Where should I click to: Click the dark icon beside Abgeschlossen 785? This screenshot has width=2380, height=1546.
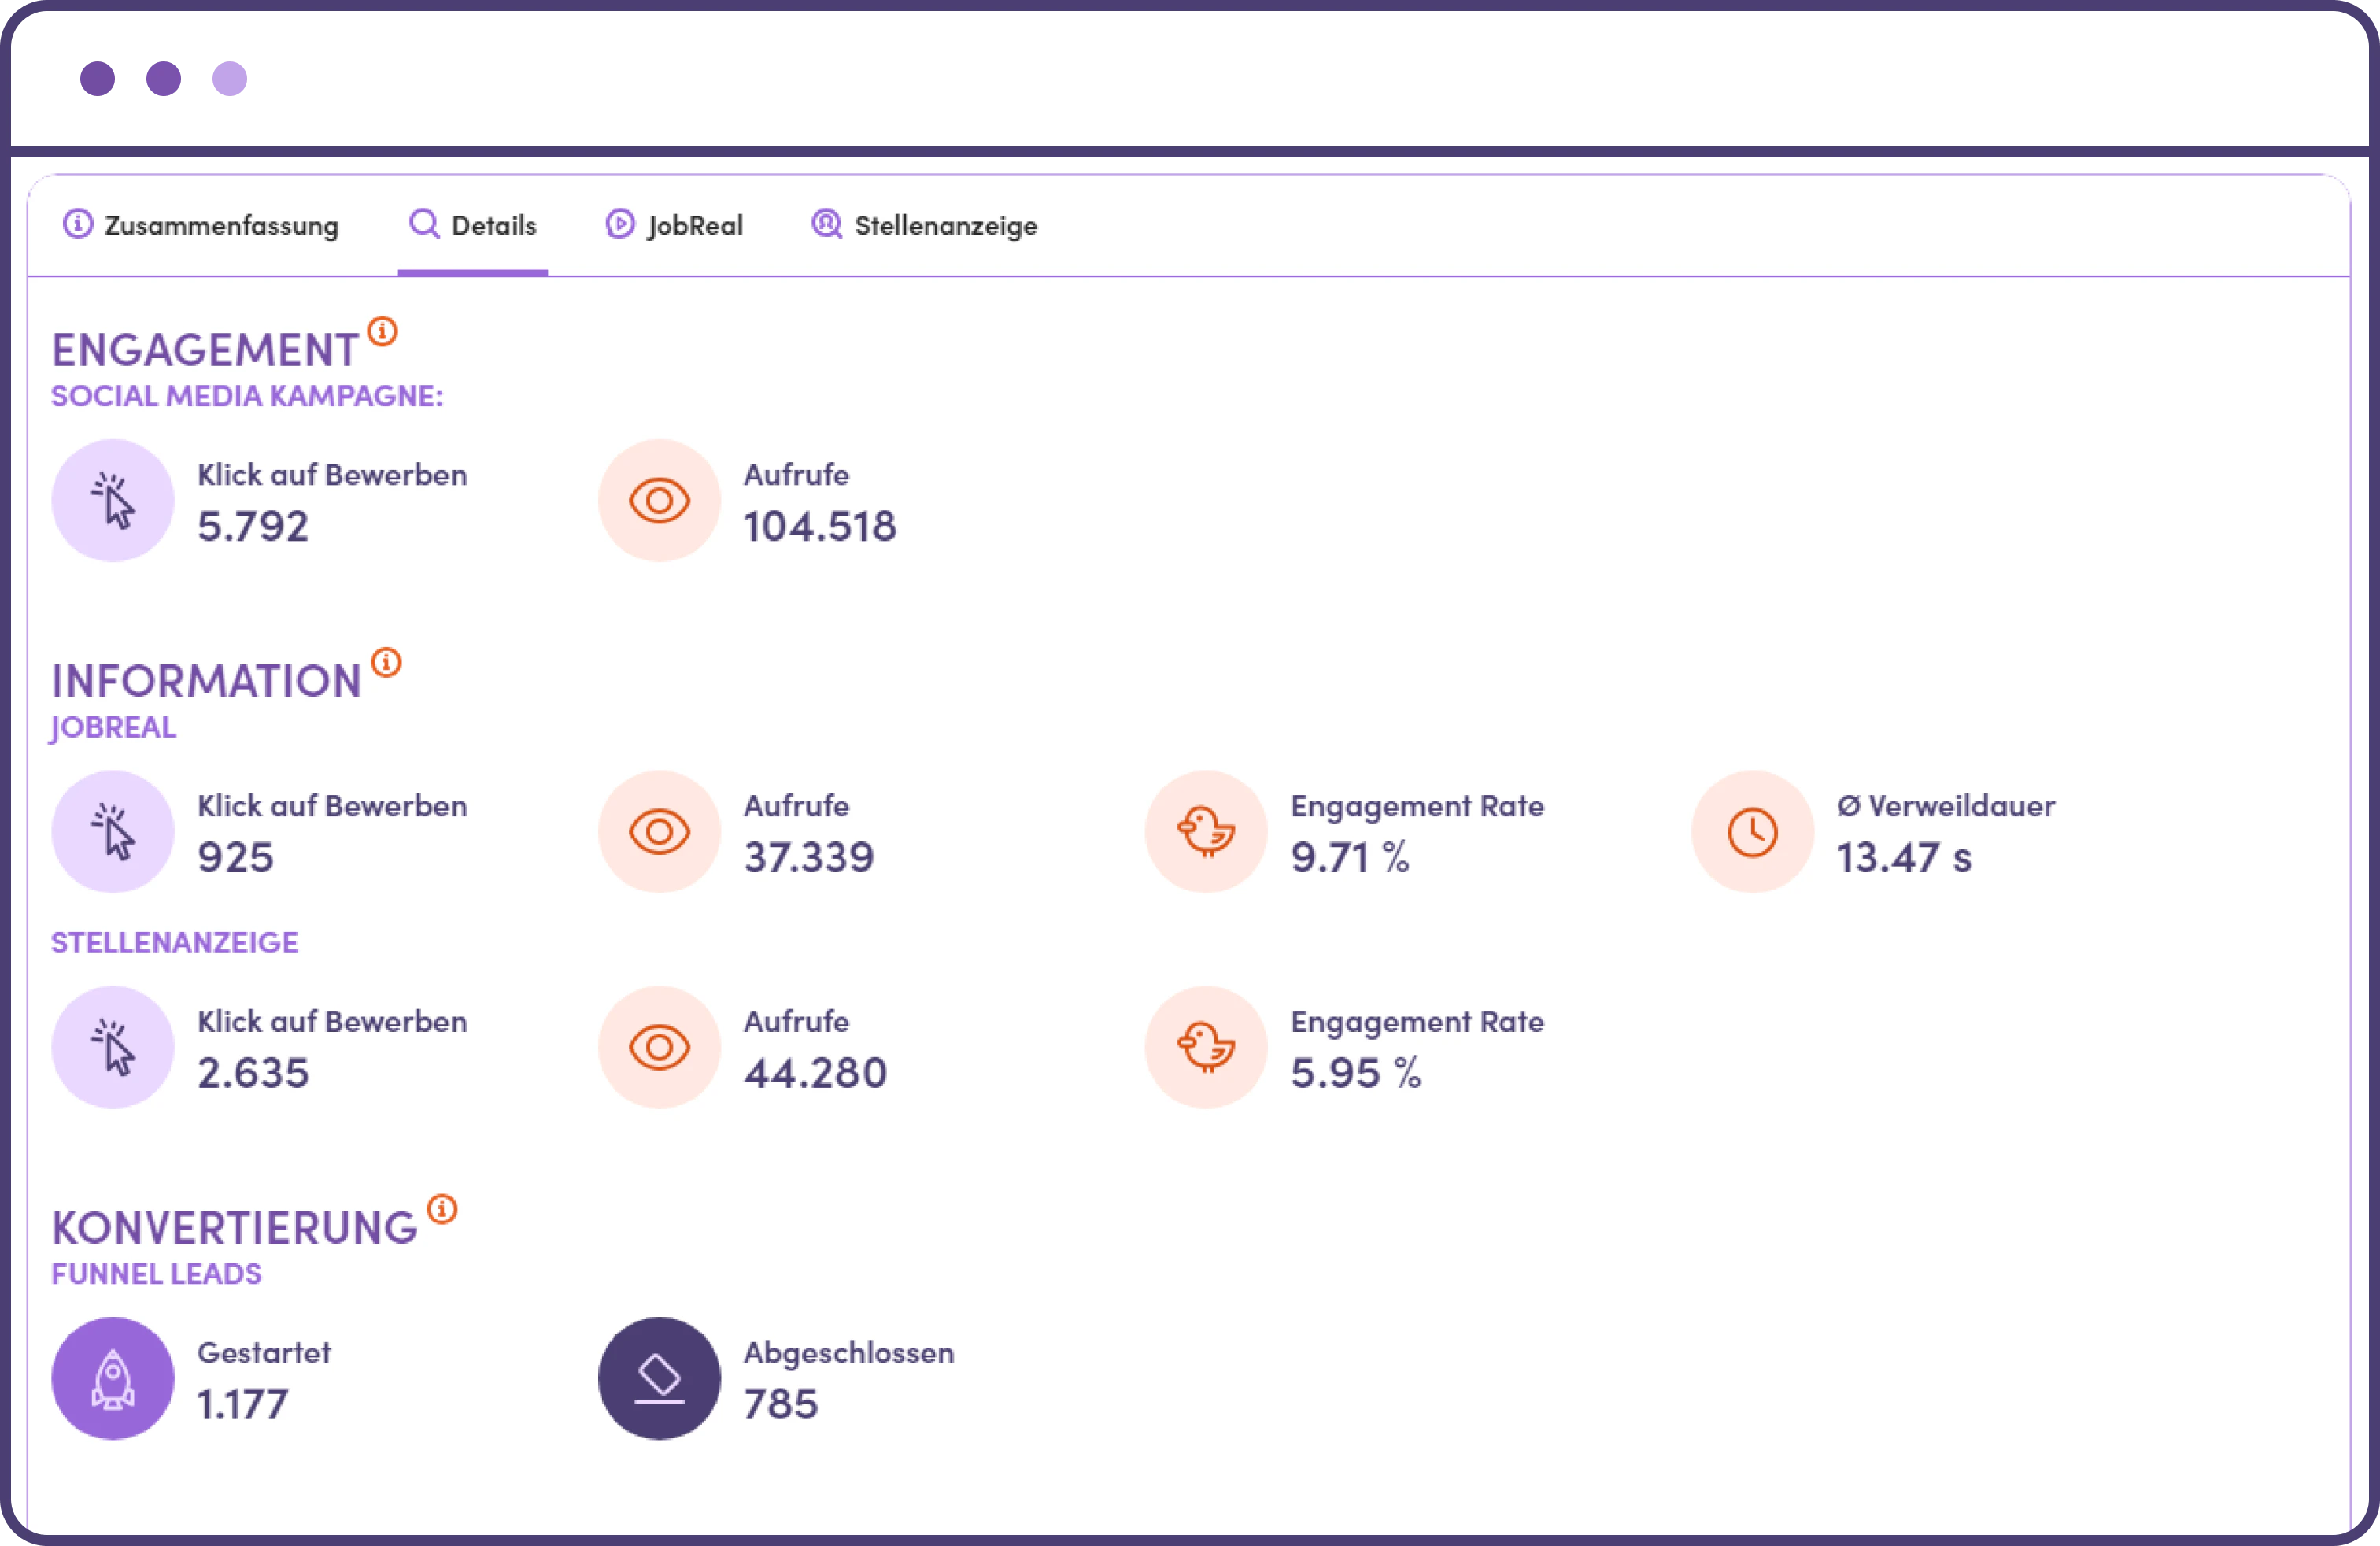658,1378
